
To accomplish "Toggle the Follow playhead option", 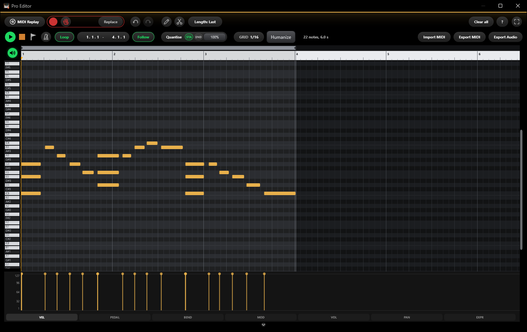I will click(143, 37).
